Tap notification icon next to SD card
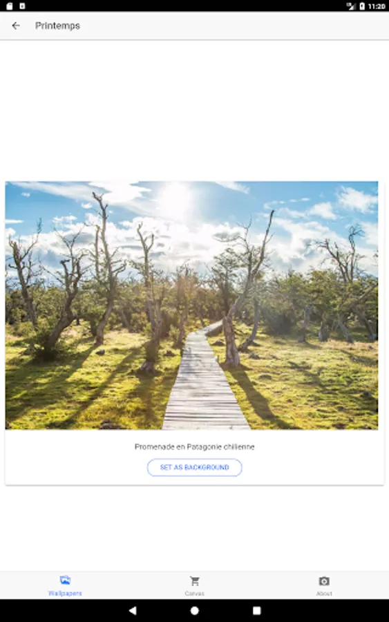Screen dimensions: 389x622 pyautogui.click(x=22, y=6)
